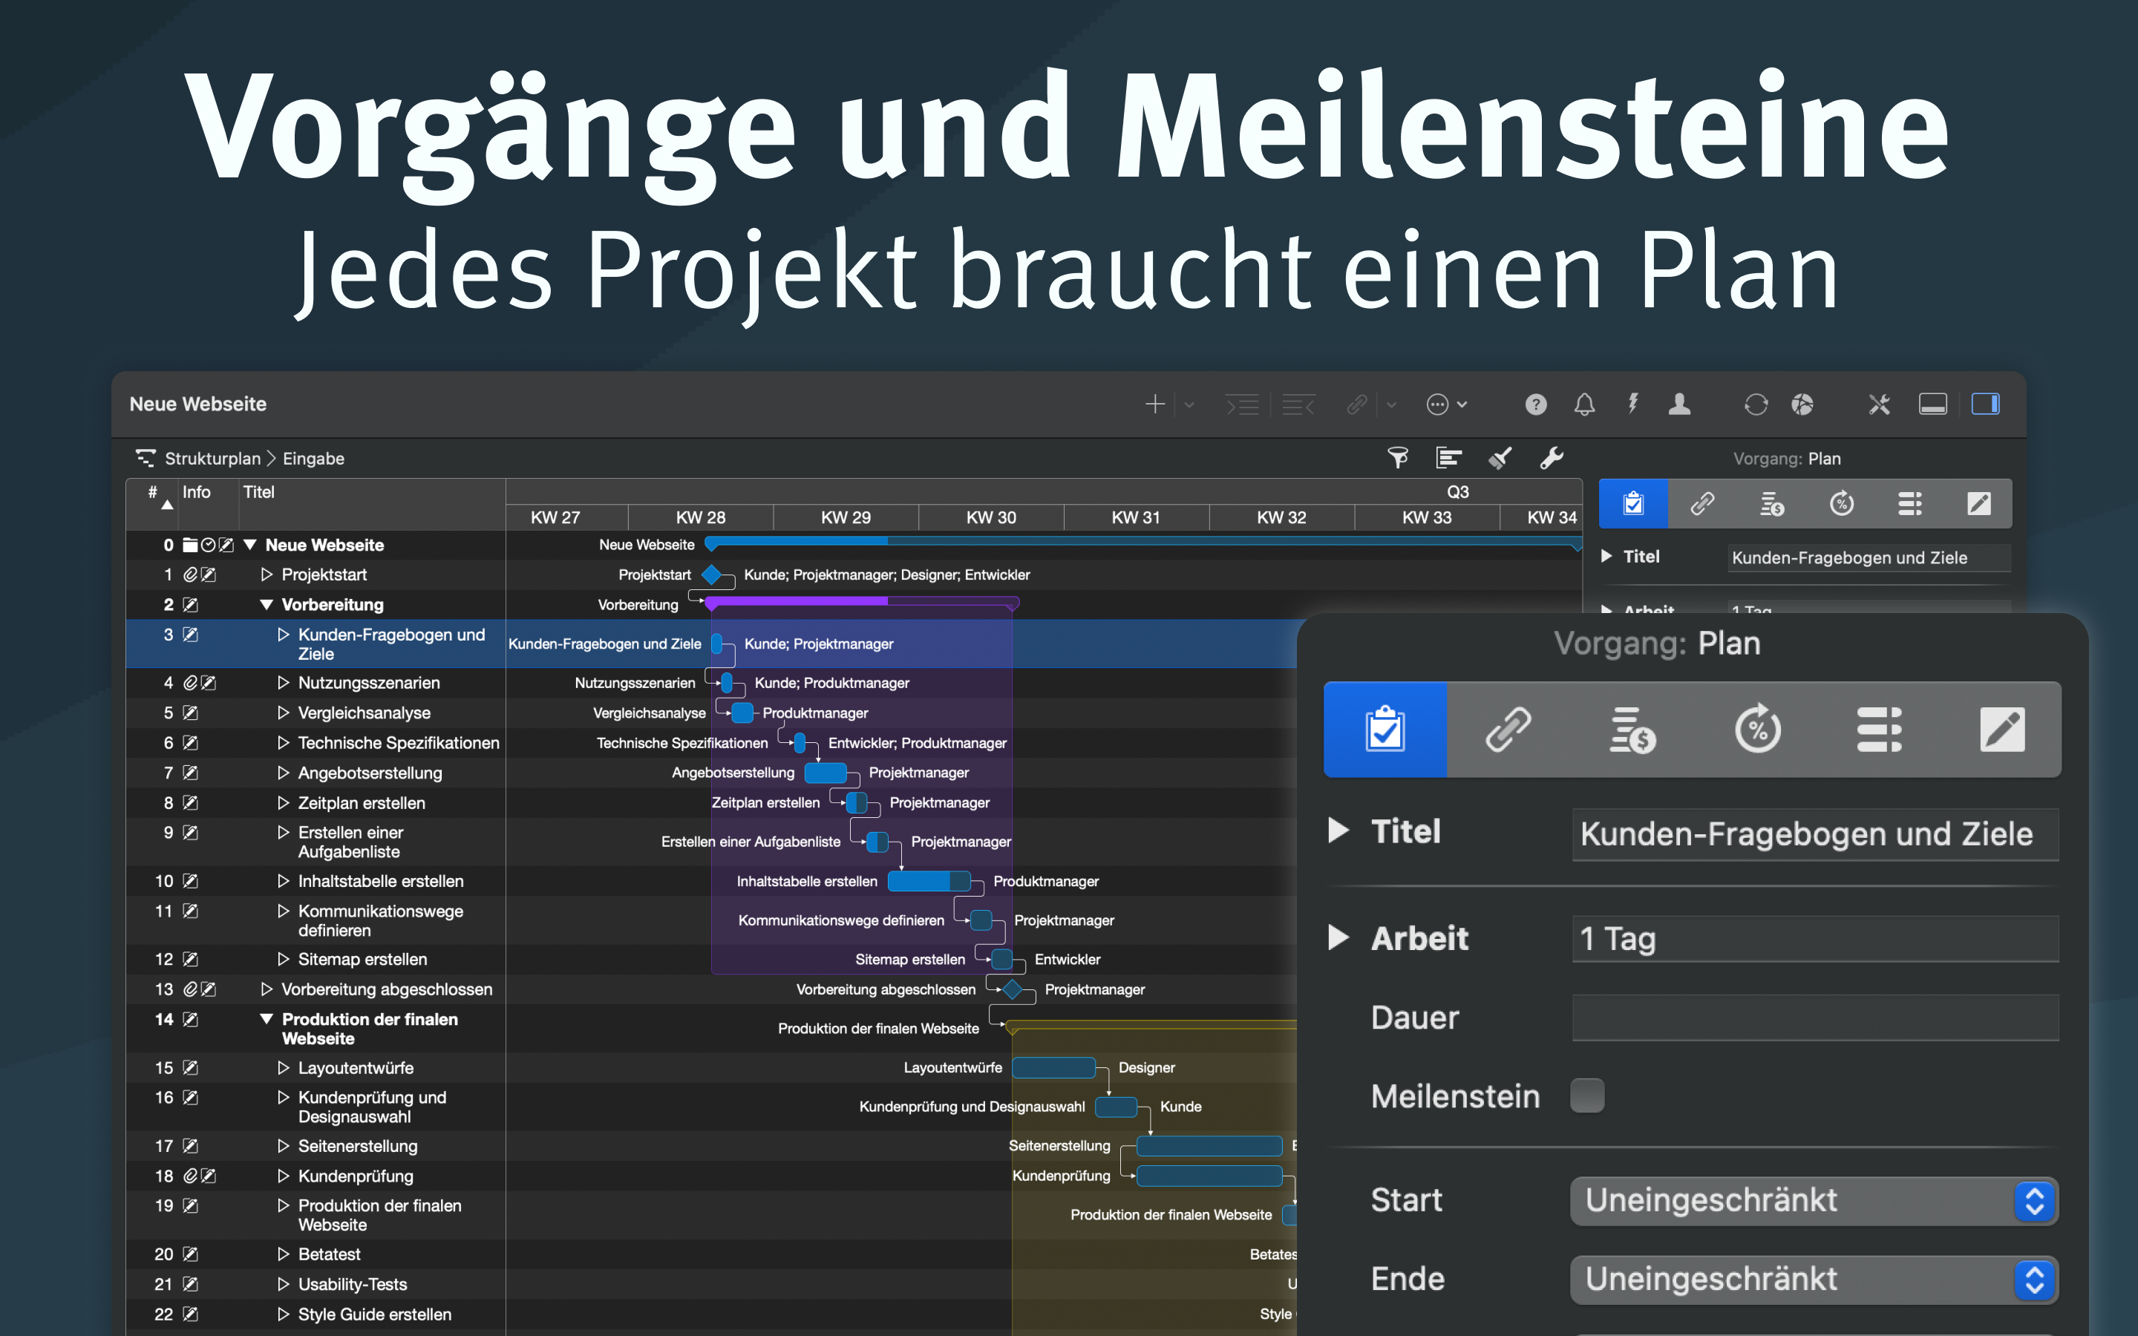The image size is (2138, 1336).
Task: Open the costs tab in large inspector
Action: tap(1632, 730)
